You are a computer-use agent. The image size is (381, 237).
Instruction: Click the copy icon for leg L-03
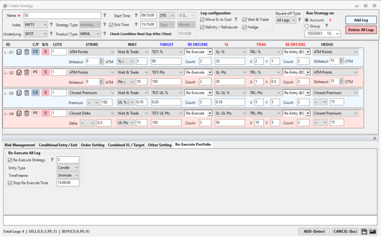click(x=19, y=93)
